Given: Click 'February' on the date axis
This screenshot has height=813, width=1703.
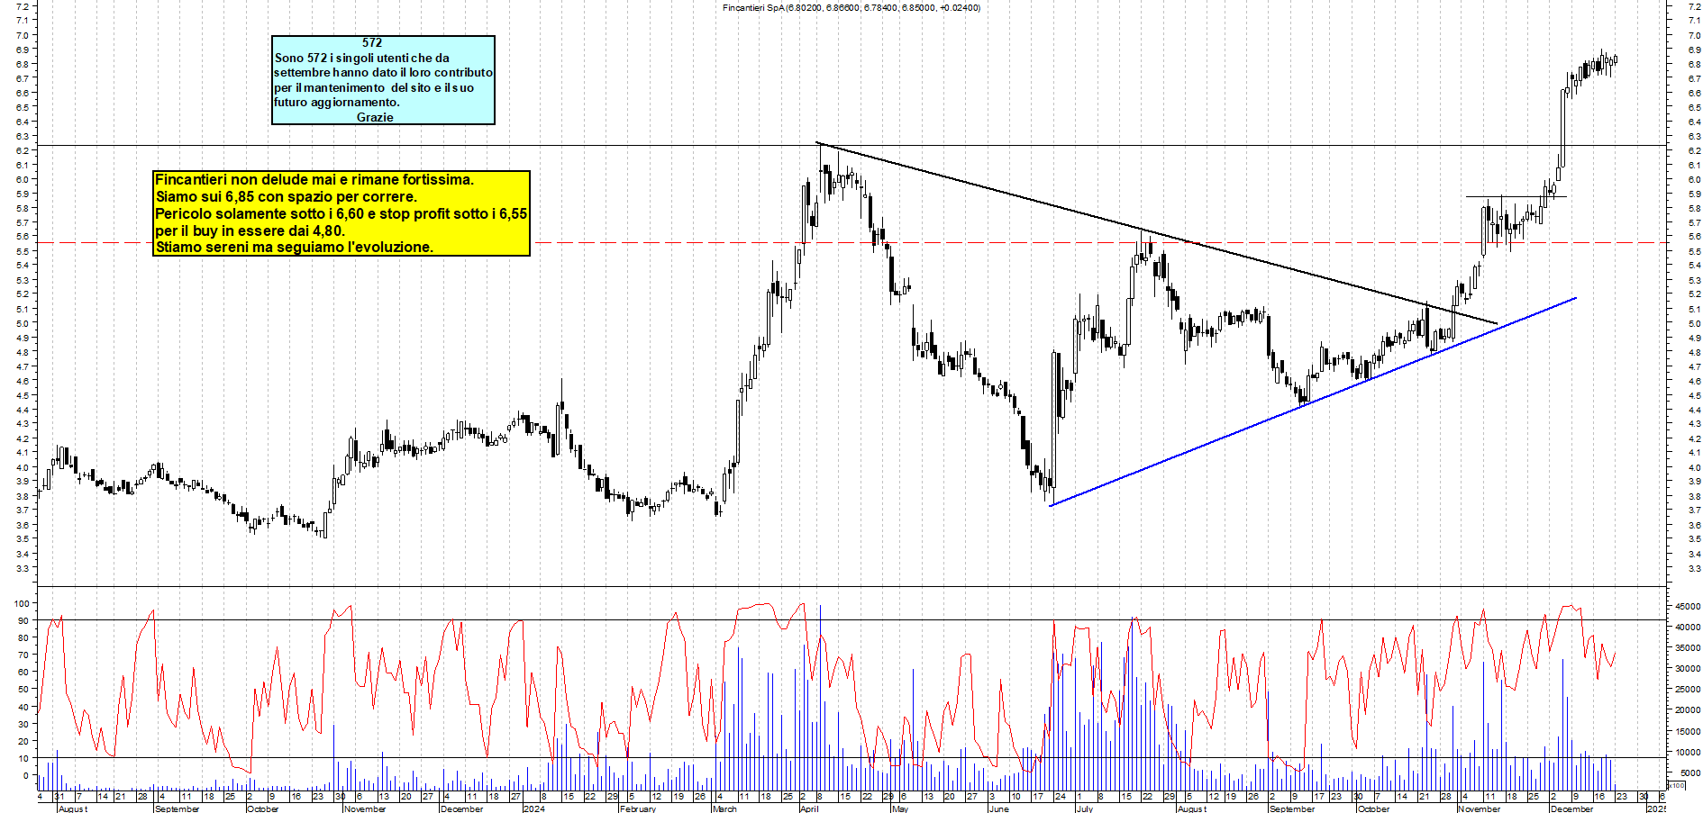Looking at the screenshot, I should (637, 808).
